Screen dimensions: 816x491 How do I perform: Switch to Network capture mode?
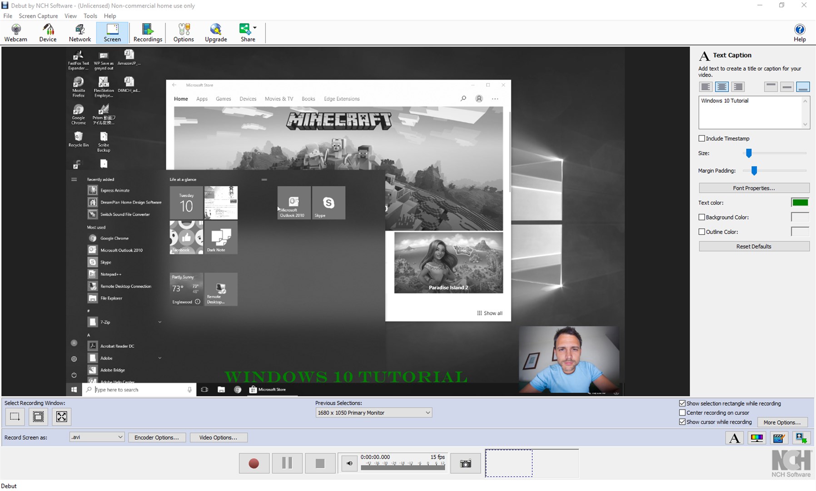(x=80, y=32)
